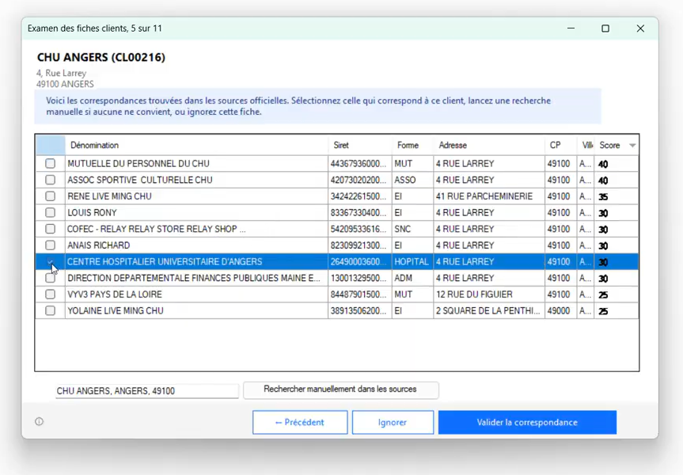Click the CHU ANGERS (CL00216) heading
Image resolution: width=683 pixels, height=475 pixels.
coord(101,57)
